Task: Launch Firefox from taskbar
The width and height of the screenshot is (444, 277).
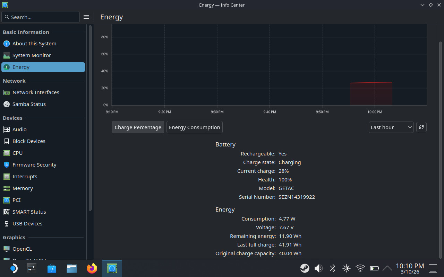Action: [x=92, y=268]
